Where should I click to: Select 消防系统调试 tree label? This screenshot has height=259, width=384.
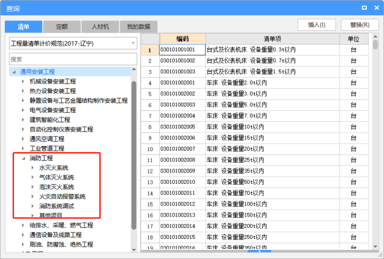click(57, 206)
